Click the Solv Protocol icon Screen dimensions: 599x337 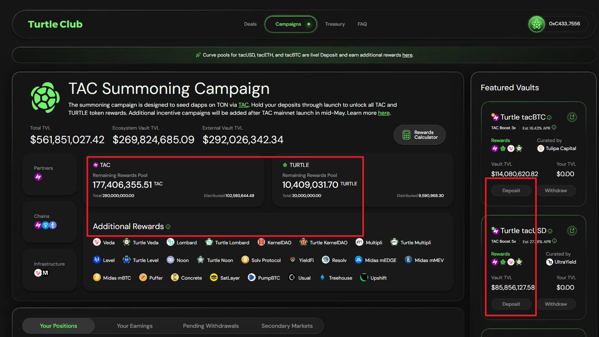coord(245,260)
